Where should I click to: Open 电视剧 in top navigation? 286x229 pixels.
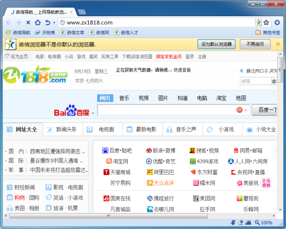click(54, 57)
